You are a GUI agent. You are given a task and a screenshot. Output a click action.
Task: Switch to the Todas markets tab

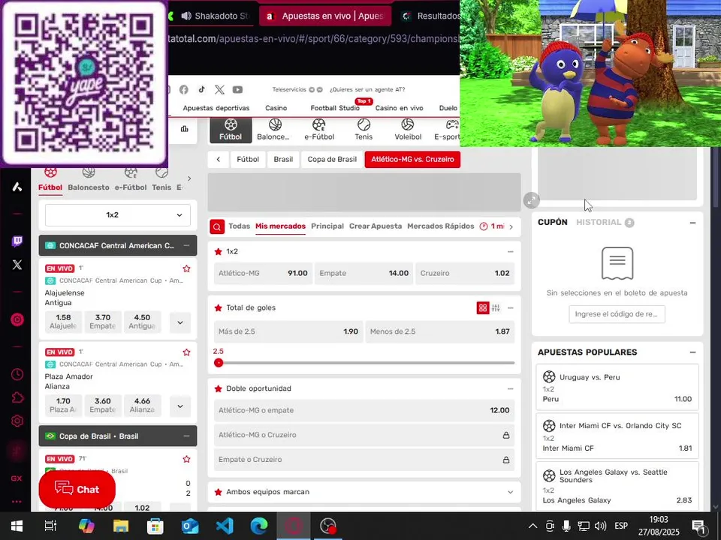[239, 226]
